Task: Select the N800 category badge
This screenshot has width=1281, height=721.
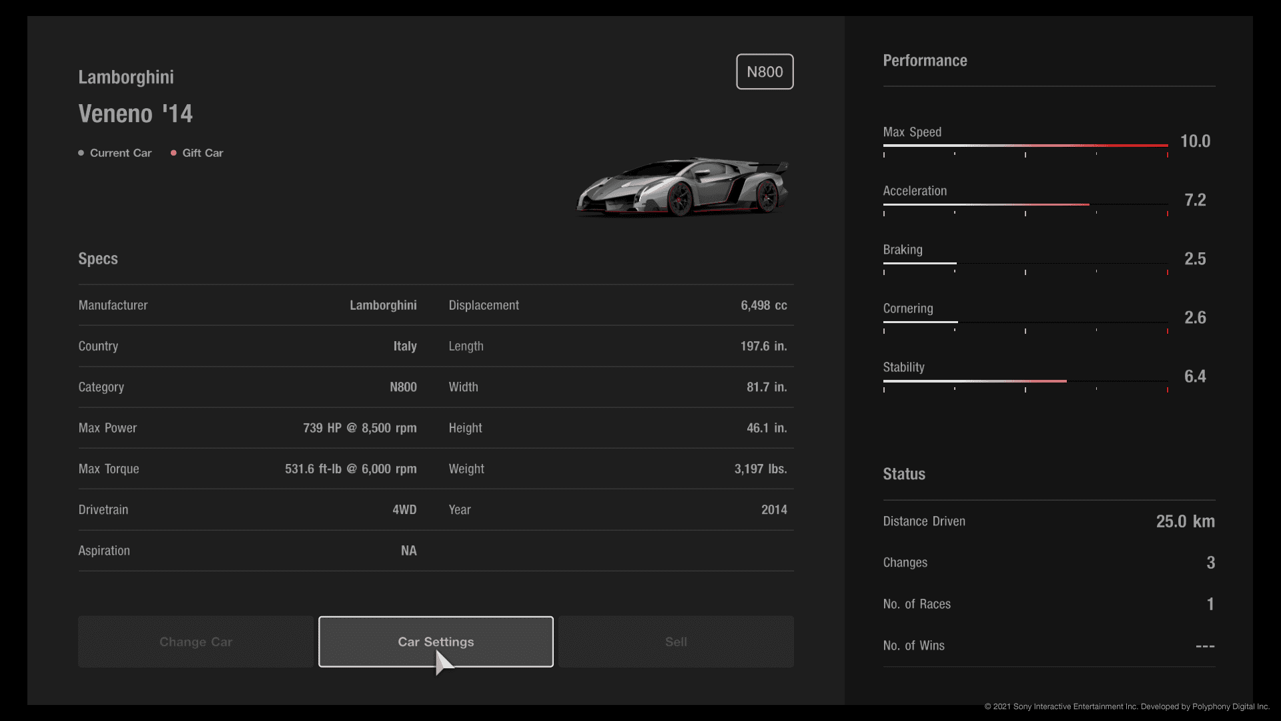Action: (x=765, y=71)
